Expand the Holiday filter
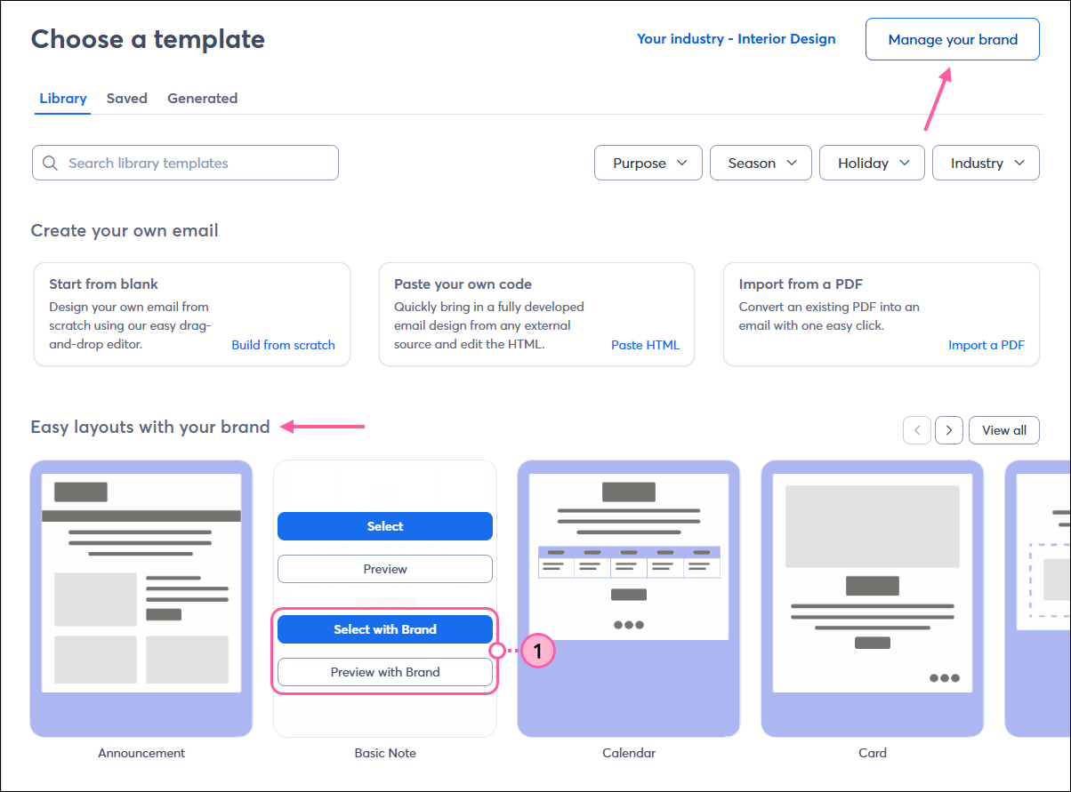The image size is (1071, 792). click(x=872, y=163)
